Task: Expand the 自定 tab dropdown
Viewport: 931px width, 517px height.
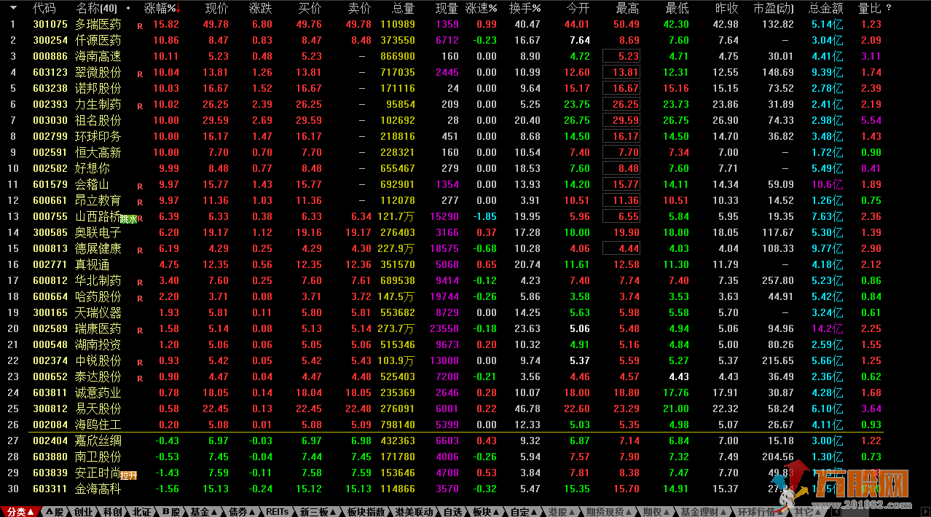Action: tap(525, 512)
